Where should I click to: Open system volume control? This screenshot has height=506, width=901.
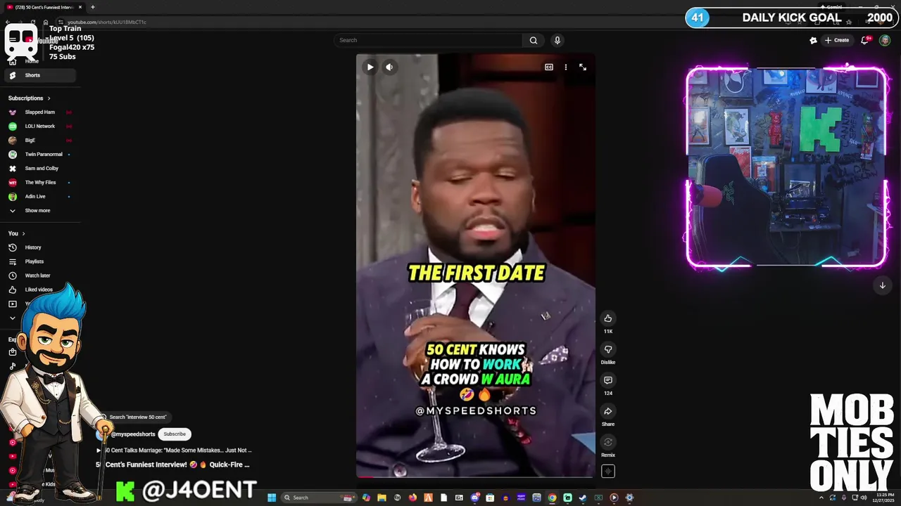coord(864,498)
